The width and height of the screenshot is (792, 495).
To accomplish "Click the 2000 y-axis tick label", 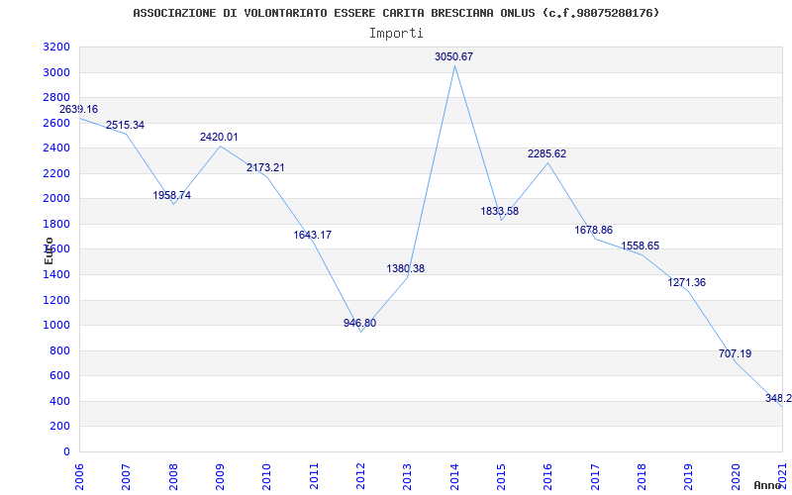I will pos(56,199).
